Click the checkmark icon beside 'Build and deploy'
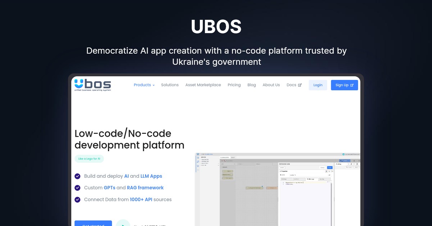The width and height of the screenshot is (432, 226). [77, 176]
